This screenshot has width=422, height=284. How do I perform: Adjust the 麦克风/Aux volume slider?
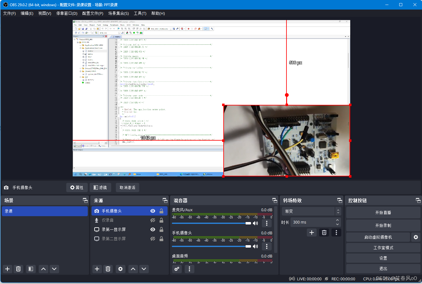[x=211, y=223]
